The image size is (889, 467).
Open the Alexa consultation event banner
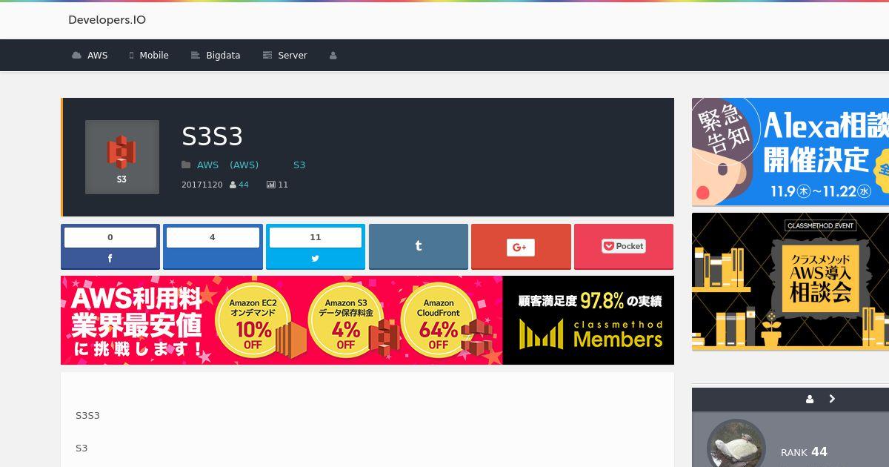[x=790, y=152]
